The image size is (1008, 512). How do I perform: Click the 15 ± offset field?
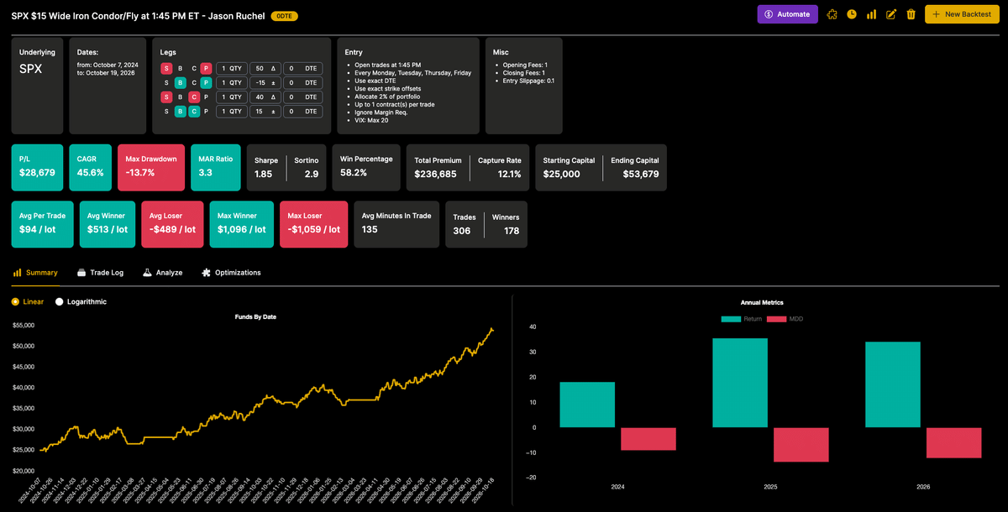tap(265, 112)
